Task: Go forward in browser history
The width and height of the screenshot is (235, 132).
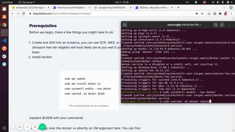Action: pos(18,14)
